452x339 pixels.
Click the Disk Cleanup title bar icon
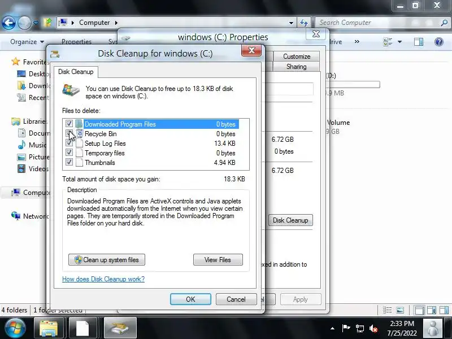[55, 54]
